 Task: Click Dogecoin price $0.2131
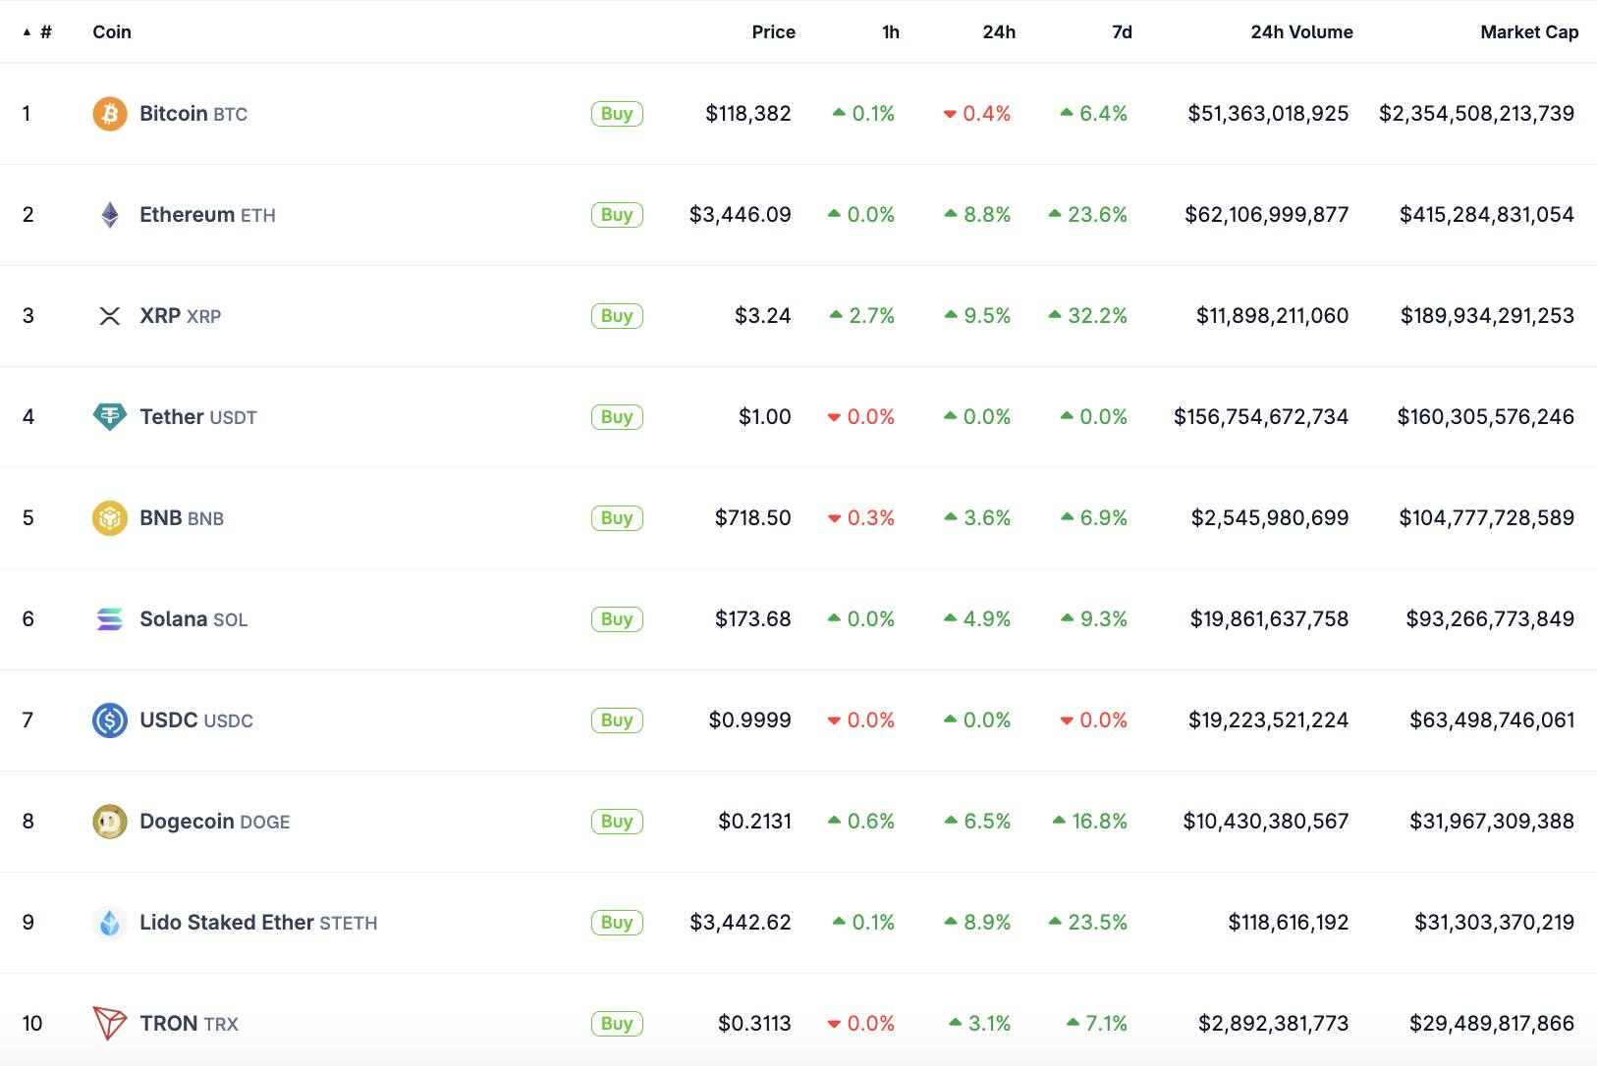[755, 822]
